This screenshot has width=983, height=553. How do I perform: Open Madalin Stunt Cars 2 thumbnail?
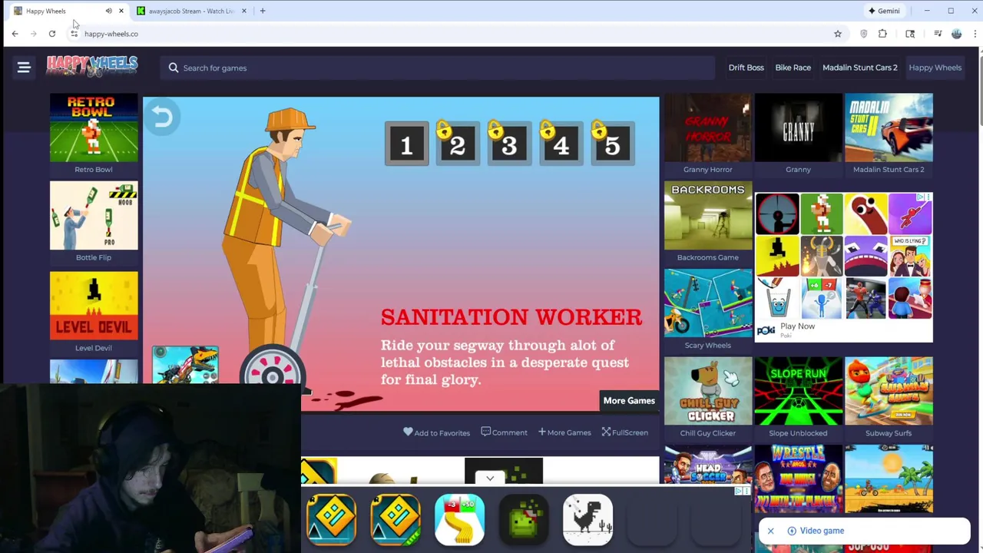coord(889,127)
